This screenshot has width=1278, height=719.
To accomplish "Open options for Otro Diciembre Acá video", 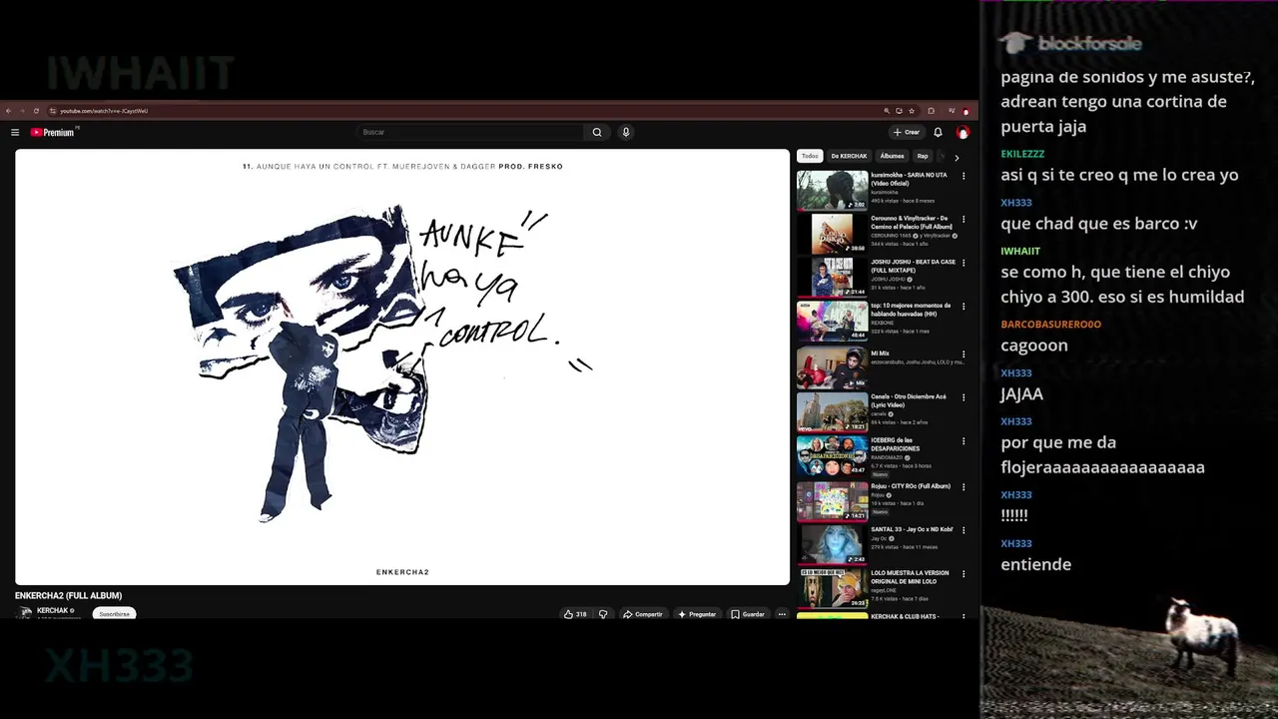I will 963,397.
